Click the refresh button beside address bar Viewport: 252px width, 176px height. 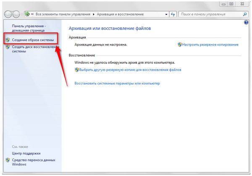coord(173,14)
